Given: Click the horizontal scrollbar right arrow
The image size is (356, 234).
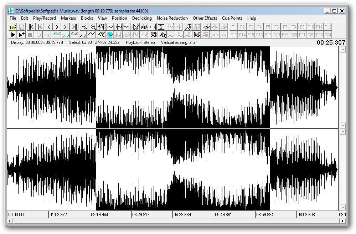Looking at the screenshot, I should (343, 221).
